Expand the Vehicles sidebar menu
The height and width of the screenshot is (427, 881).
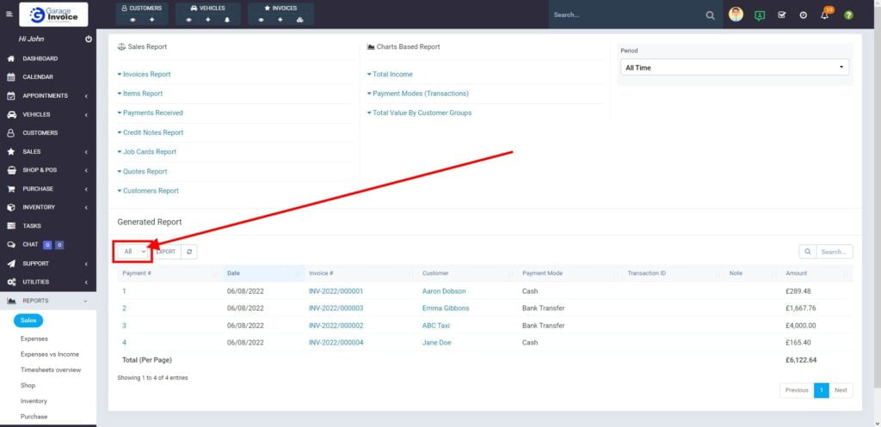[48, 114]
